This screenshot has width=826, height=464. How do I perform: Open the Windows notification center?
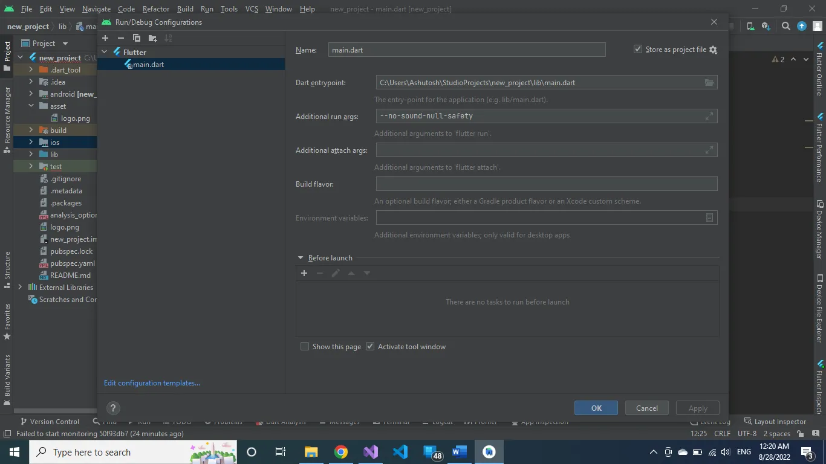tap(807, 452)
